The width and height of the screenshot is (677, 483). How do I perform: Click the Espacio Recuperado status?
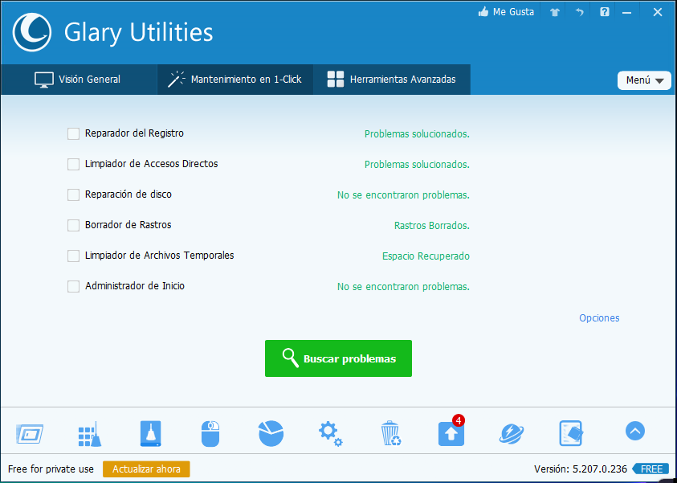426,256
